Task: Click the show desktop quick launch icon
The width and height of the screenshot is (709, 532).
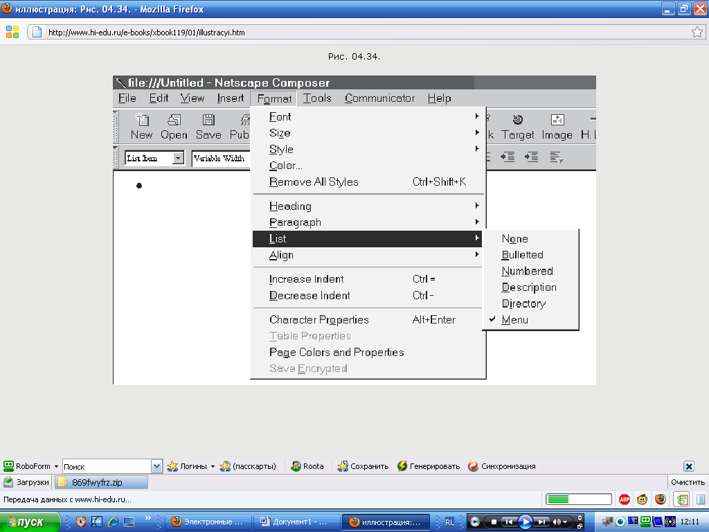Action: click(129, 522)
